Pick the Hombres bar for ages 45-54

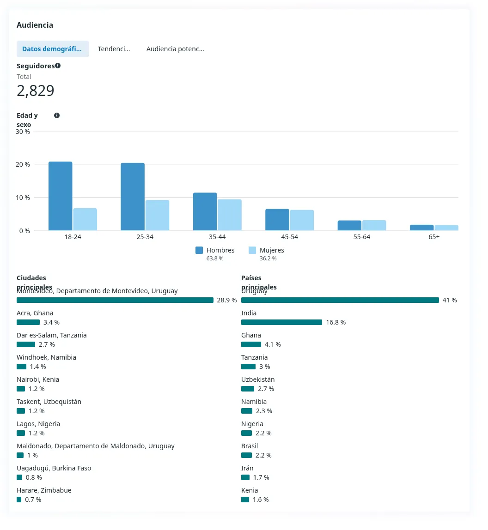click(277, 220)
